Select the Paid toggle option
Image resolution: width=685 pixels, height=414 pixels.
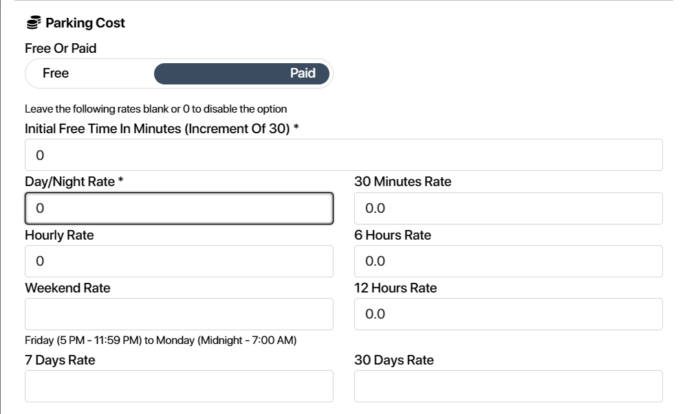coord(241,73)
